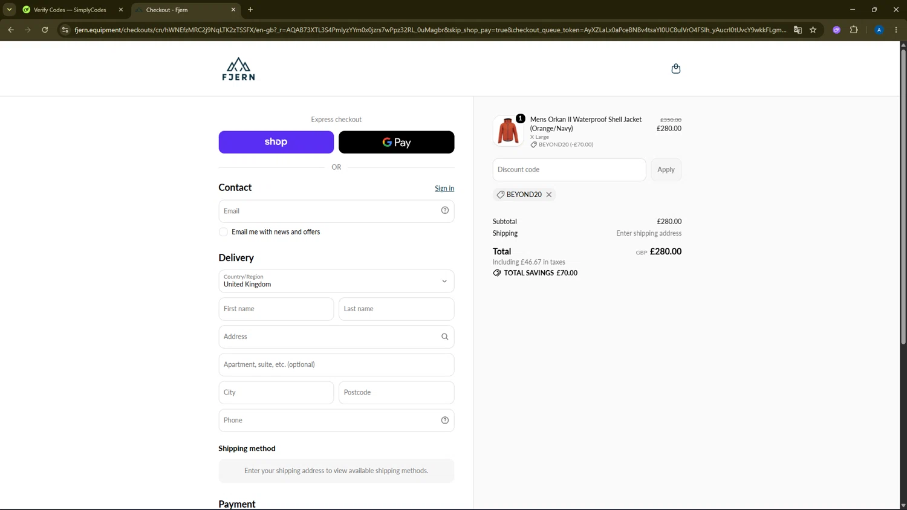The image size is (907, 510).
Task: Click the phone help question-mark icon
Action: [x=444, y=420]
